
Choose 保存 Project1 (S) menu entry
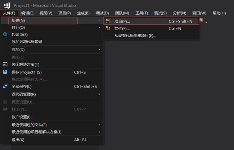point(52,72)
